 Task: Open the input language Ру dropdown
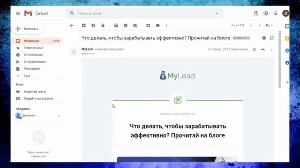click(269, 26)
